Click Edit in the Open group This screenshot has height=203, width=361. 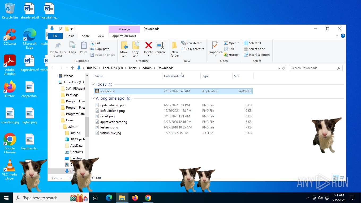229,49
